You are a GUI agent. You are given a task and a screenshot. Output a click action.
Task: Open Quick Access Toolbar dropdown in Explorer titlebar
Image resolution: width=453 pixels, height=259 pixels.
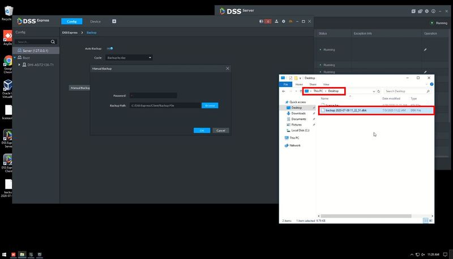point(300,78)
